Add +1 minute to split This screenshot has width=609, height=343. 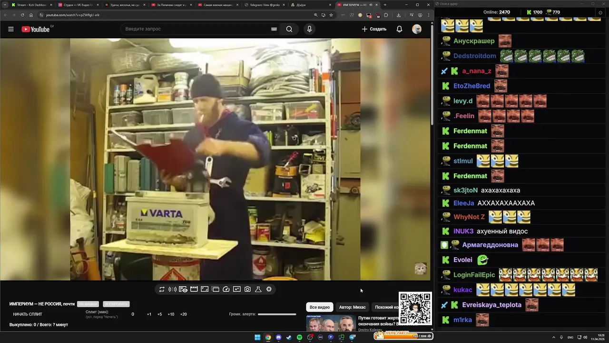coord(149,314)
